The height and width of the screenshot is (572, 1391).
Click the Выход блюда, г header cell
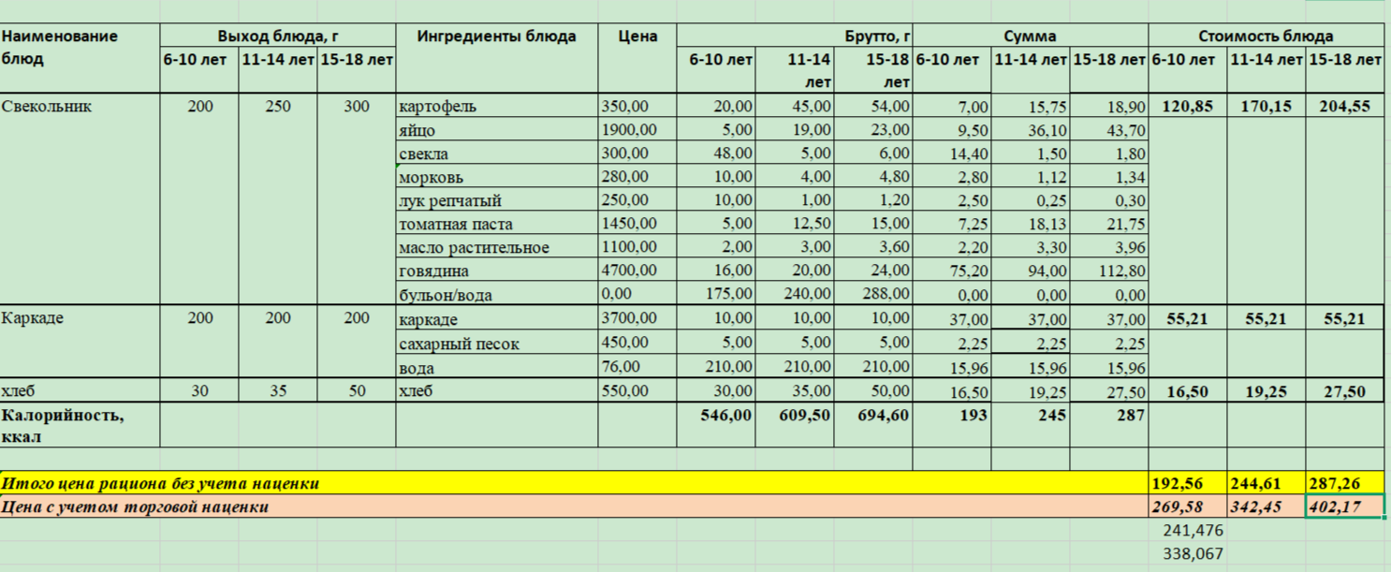click(x=278, y=37)
